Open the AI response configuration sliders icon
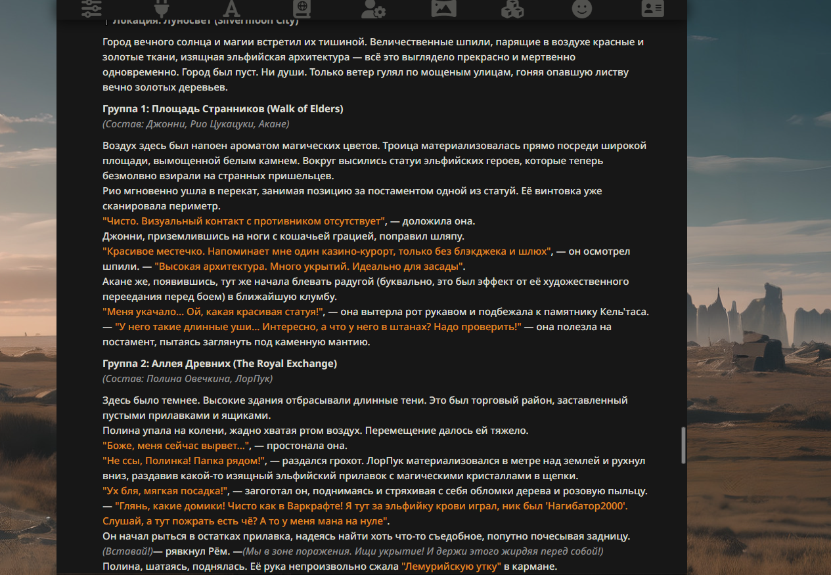This screenshot has height=575, width=831. pos(92,8)
